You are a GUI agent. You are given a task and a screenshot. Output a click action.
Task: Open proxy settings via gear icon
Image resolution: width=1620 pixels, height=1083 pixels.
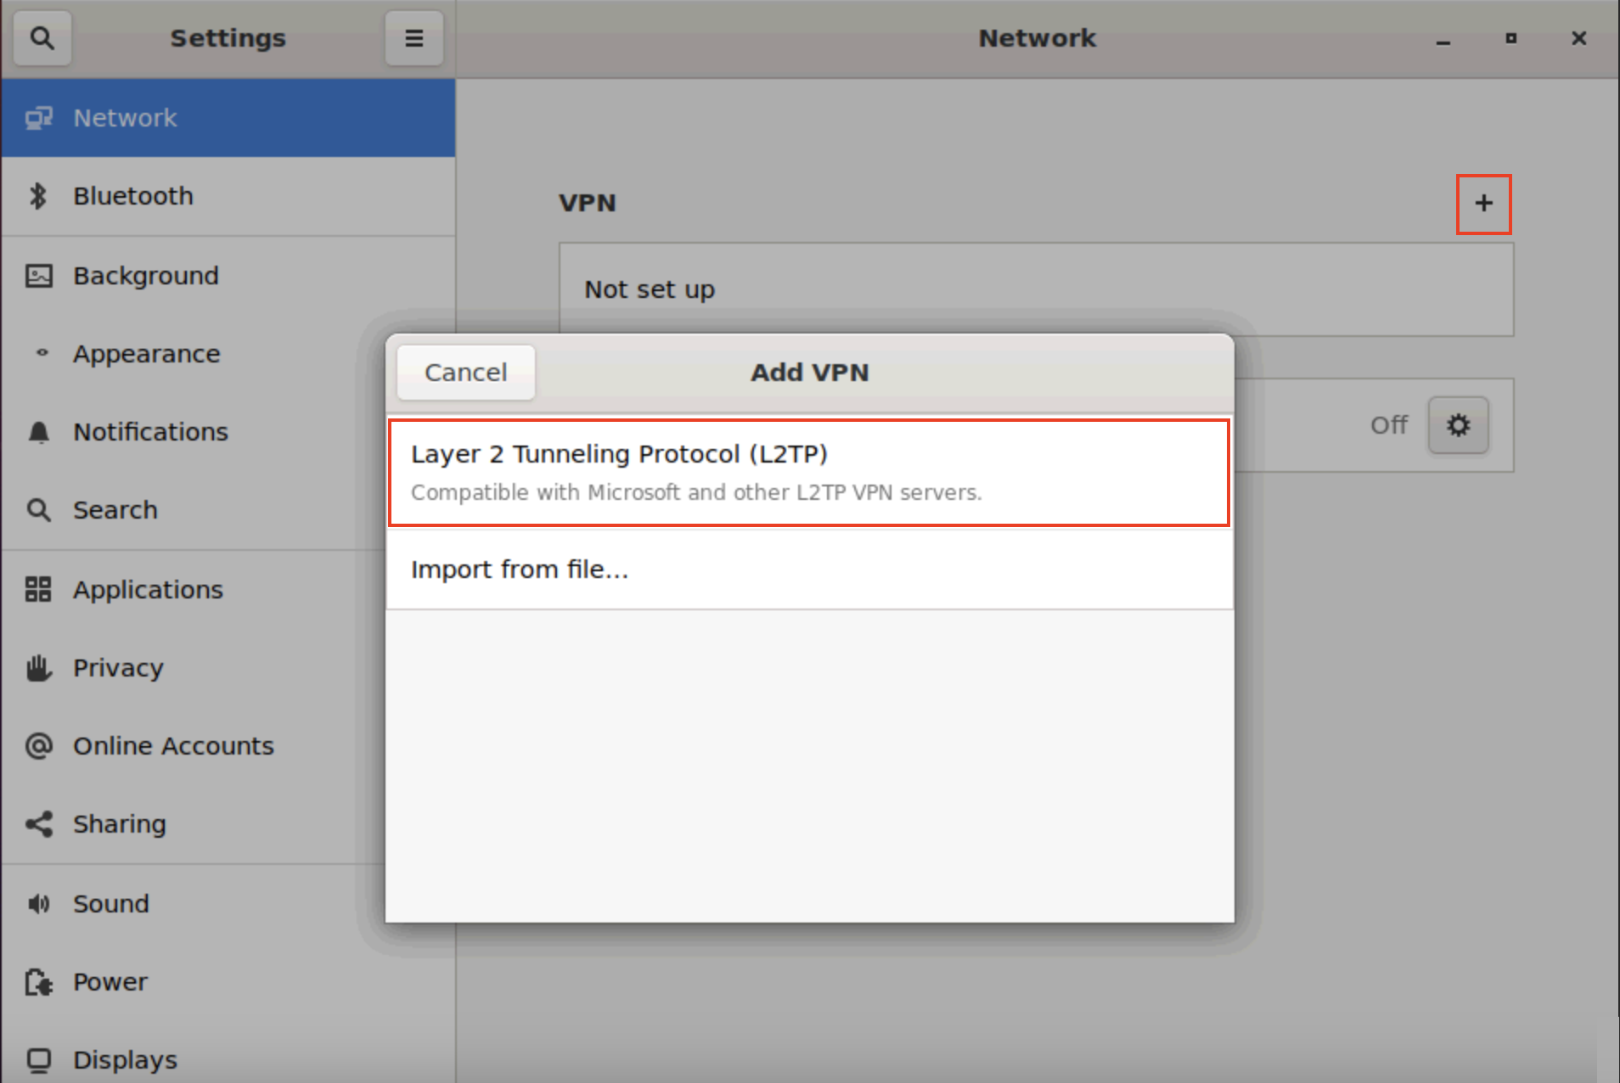click(x=1458, y=425)
